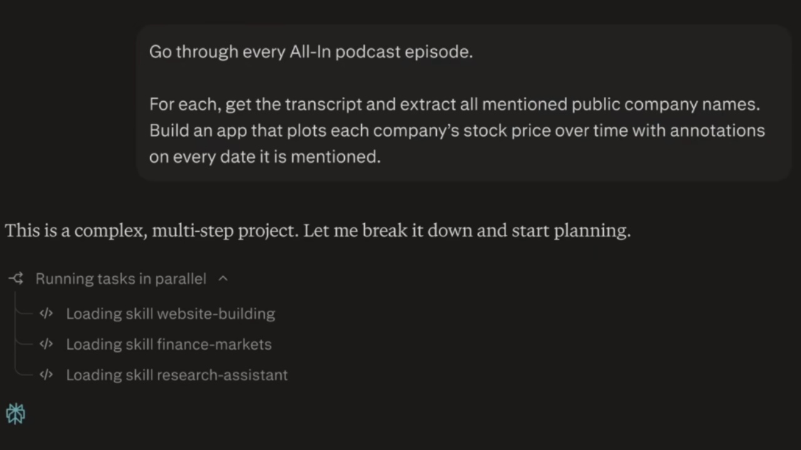Click the Running tasks in parallel label

coord(121,279)
